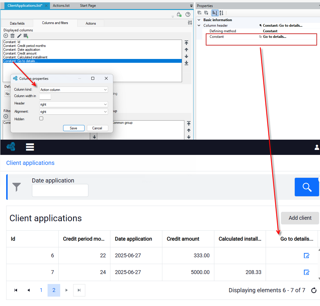The image size is (320, 306).
Task: Open the Start Page tab
Action: pyautogui.click(x=88, y=6)
